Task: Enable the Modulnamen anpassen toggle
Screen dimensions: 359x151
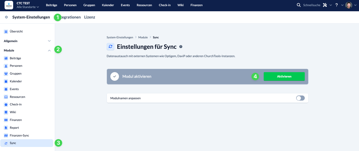Action: [x=300, y=98]
